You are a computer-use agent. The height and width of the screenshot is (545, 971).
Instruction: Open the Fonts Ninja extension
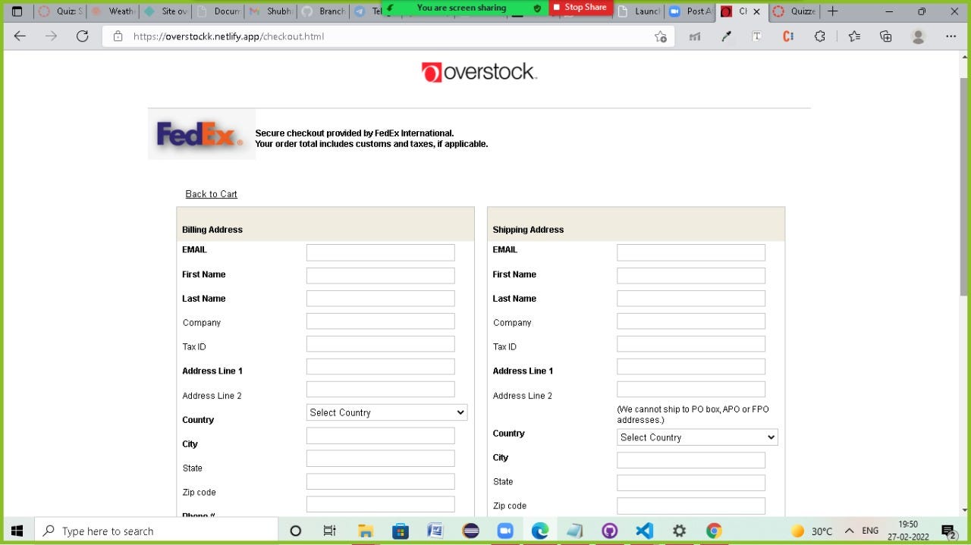coord(756,36)
